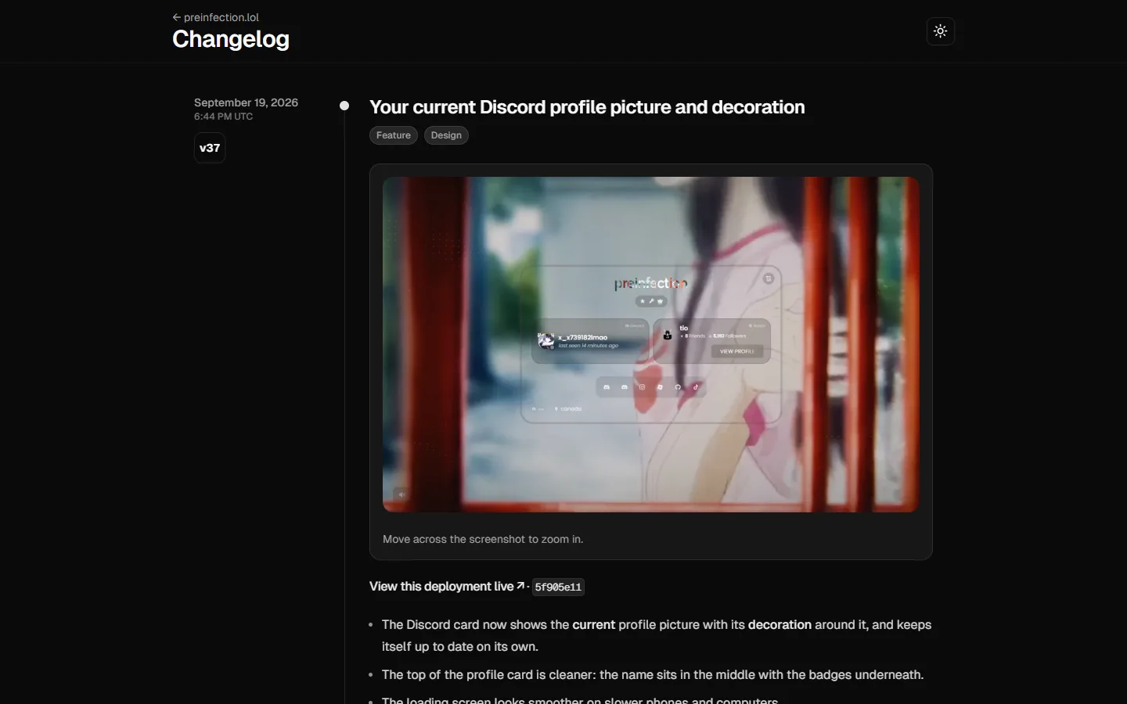Click the arrow icon next to deployment live

(521, 586)
